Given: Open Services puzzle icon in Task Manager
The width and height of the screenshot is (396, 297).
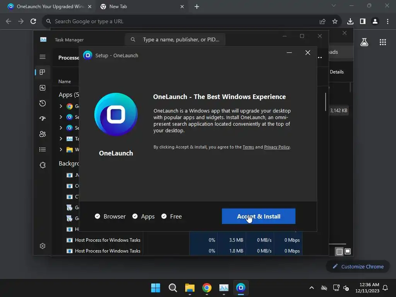Looking at the screenshot, I should click(43, 165).
